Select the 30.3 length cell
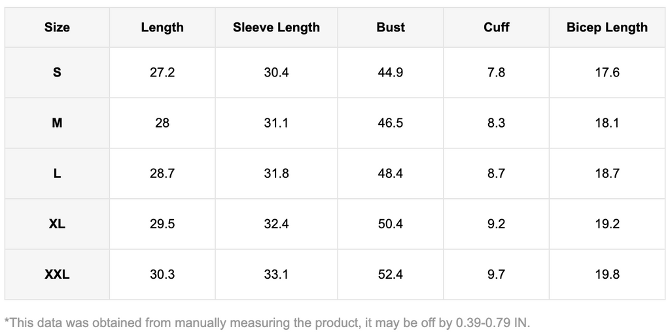The height and width of the screenshot is (333, 670). (162, 275)
